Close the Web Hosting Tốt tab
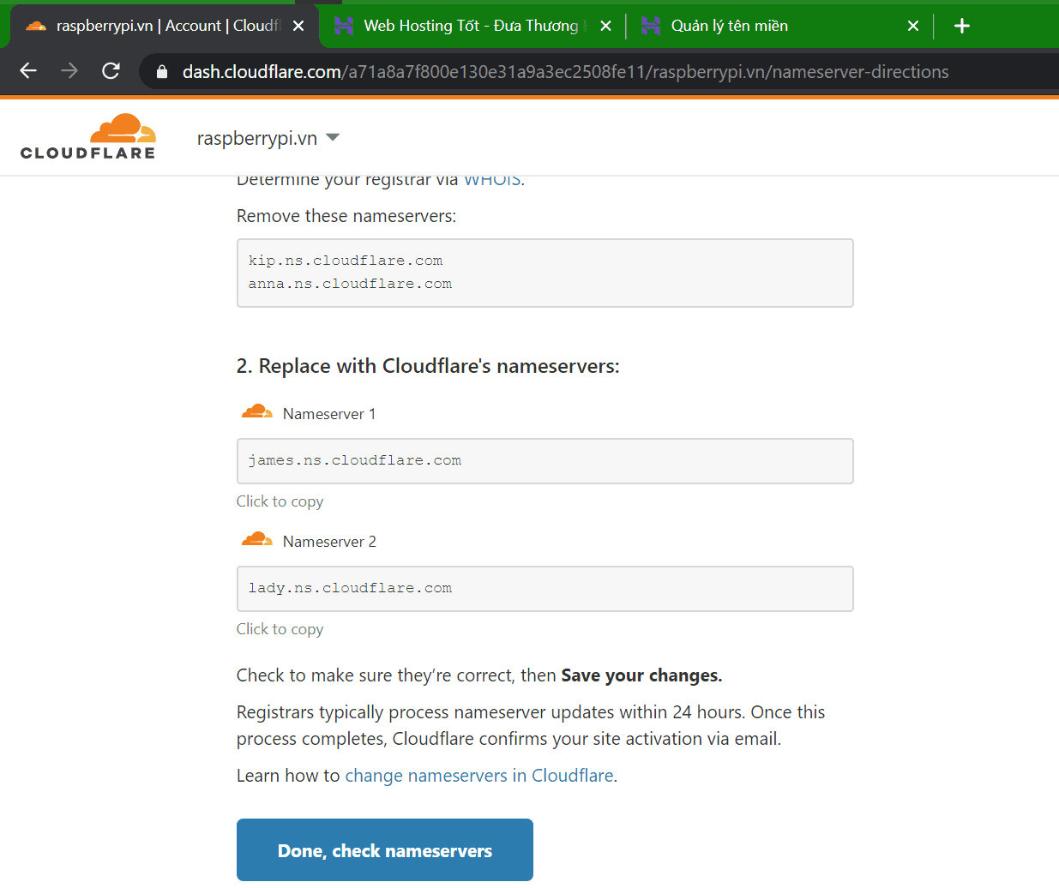 (605, 26)
